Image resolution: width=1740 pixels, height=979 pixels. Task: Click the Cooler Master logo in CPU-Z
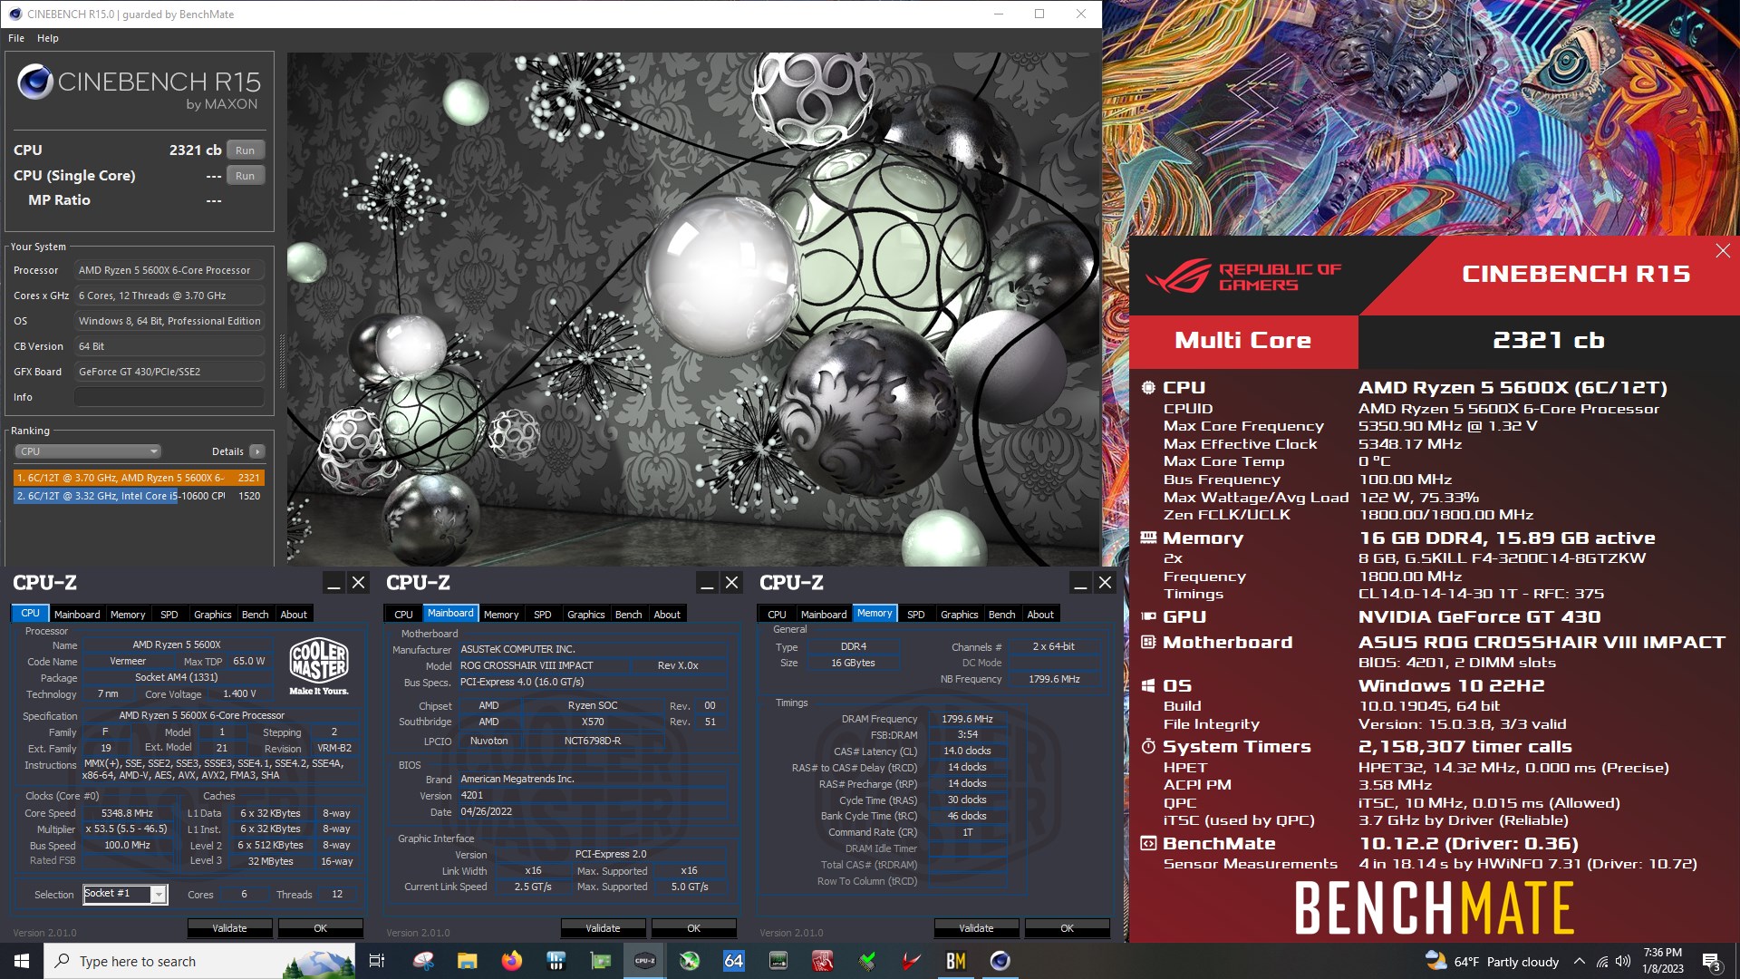[319, 666]
